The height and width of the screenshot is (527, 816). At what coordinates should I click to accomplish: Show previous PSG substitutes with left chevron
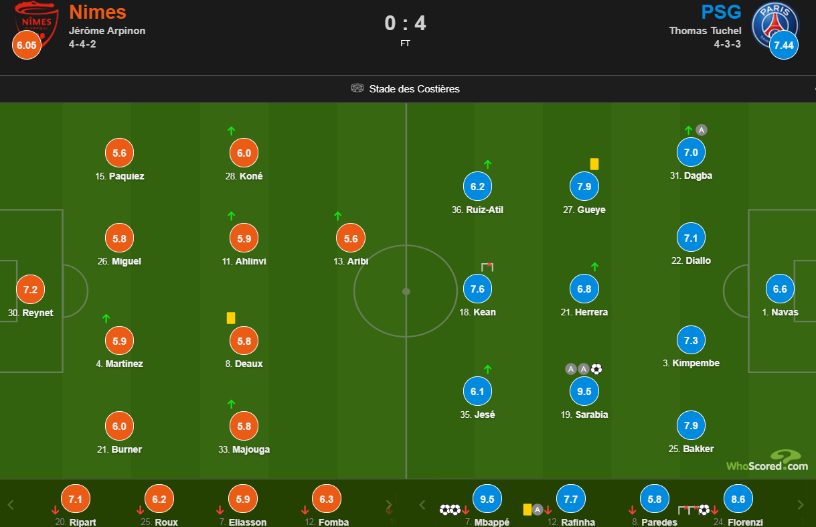coord(422,505)
